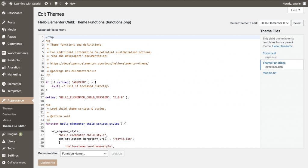Open the Theme Functions file link

274,63
